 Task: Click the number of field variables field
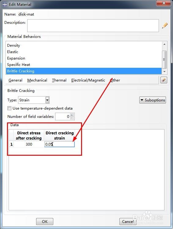[62, 116]
